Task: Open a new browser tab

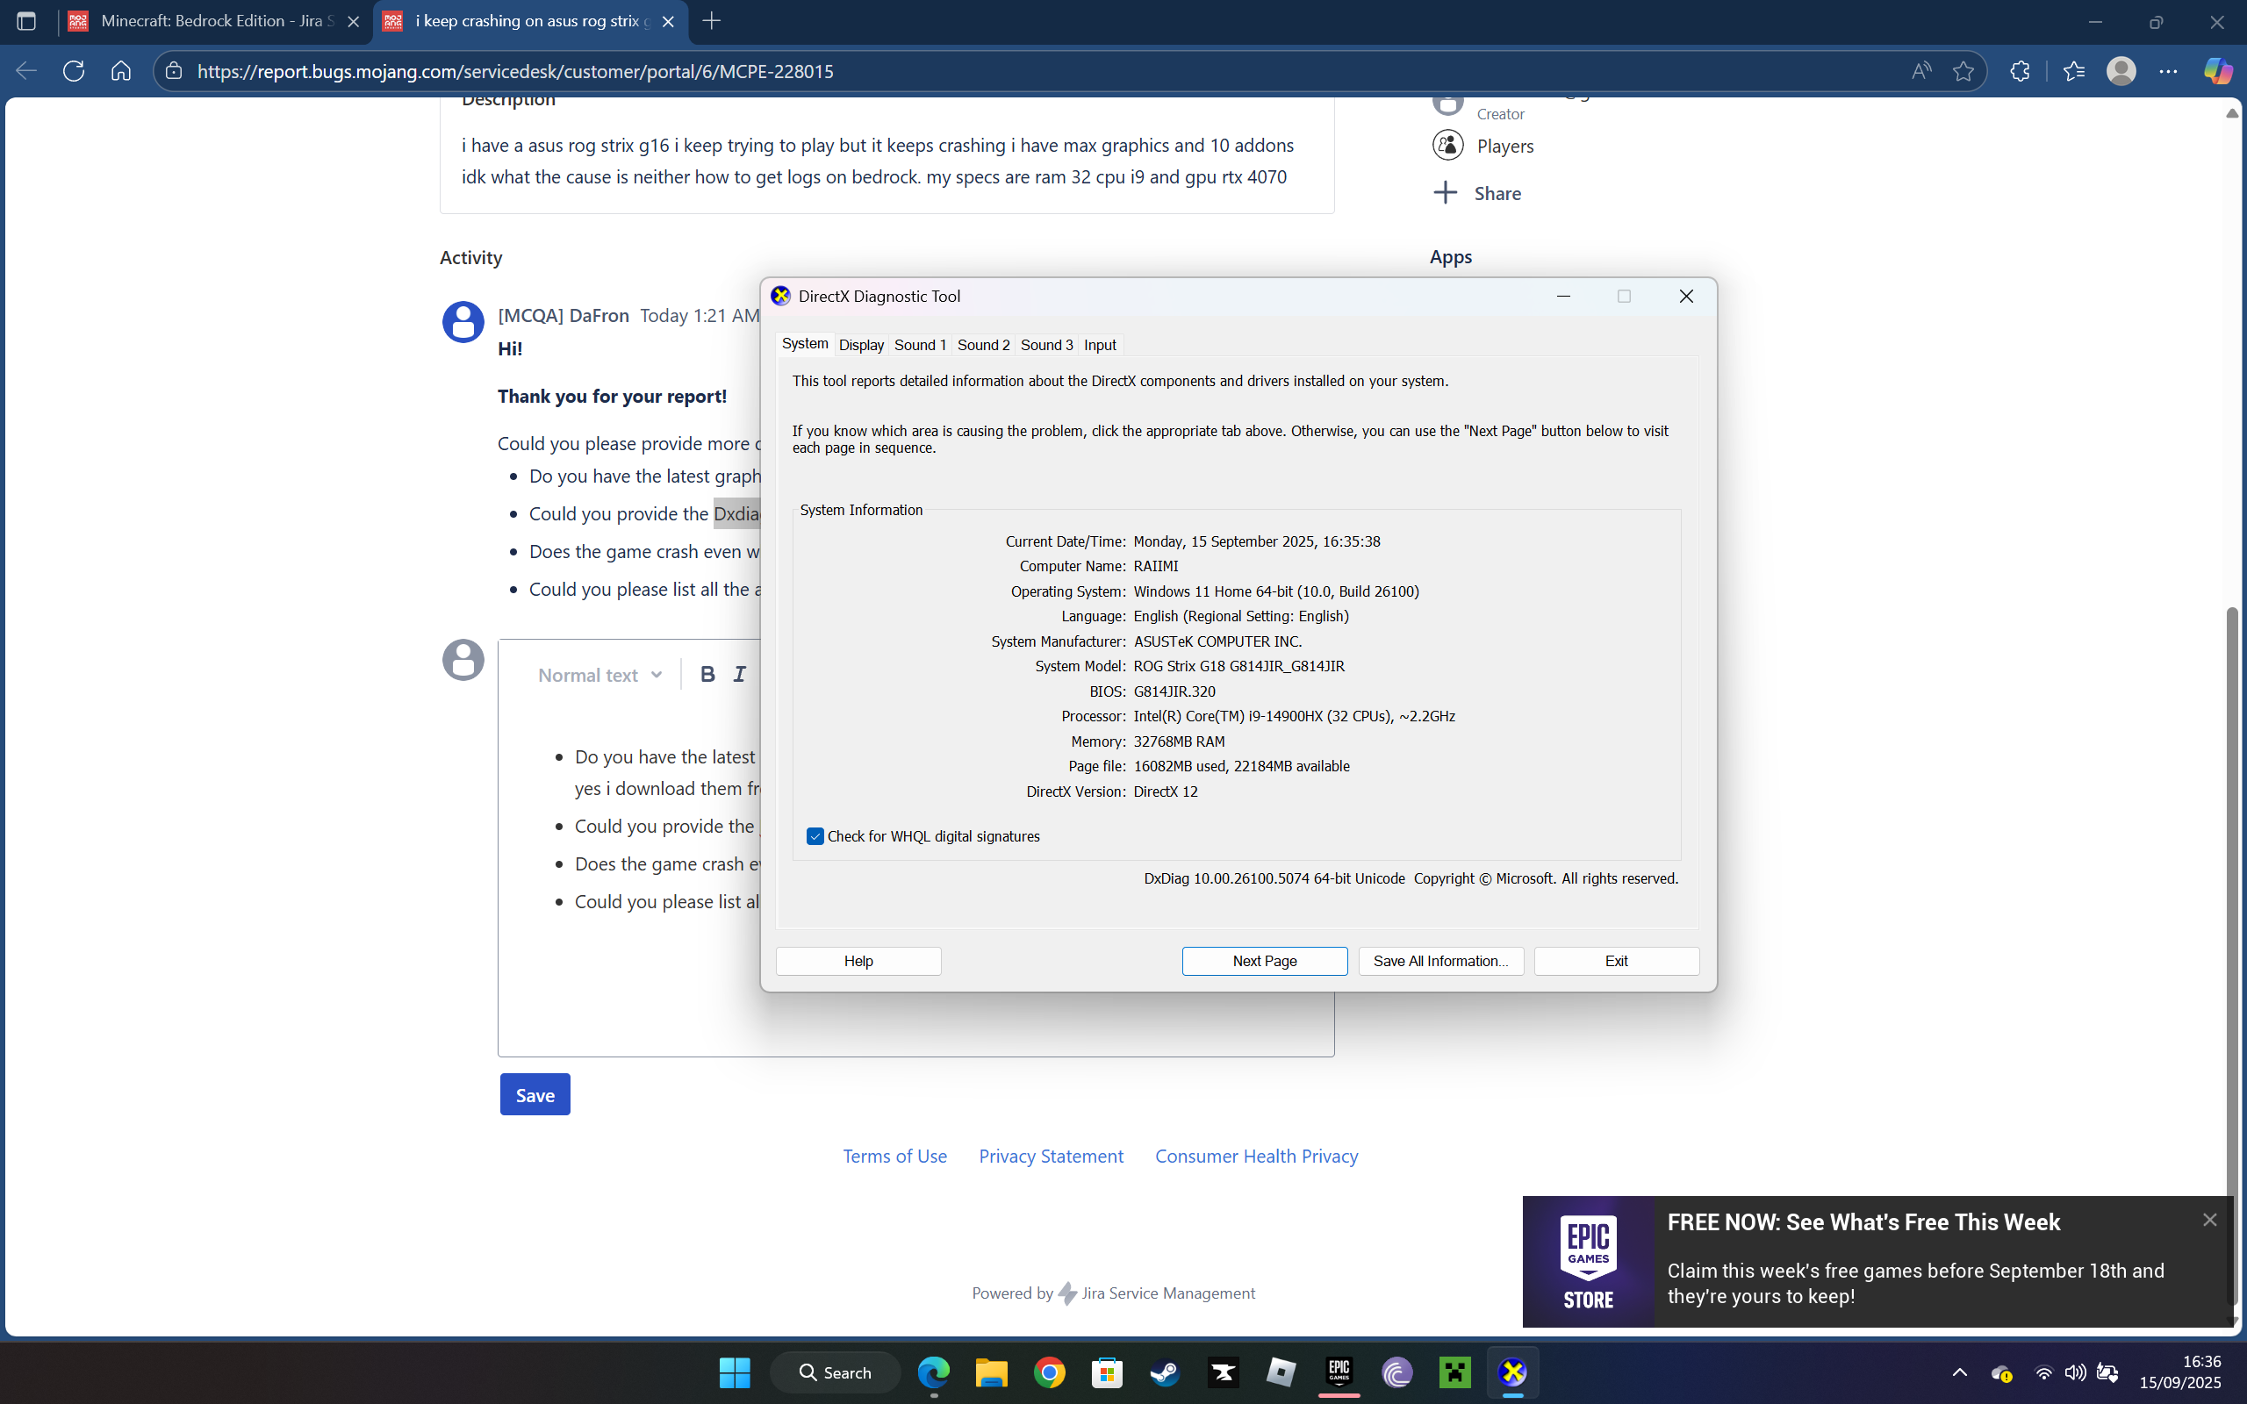Action: (x=711, y=21)
